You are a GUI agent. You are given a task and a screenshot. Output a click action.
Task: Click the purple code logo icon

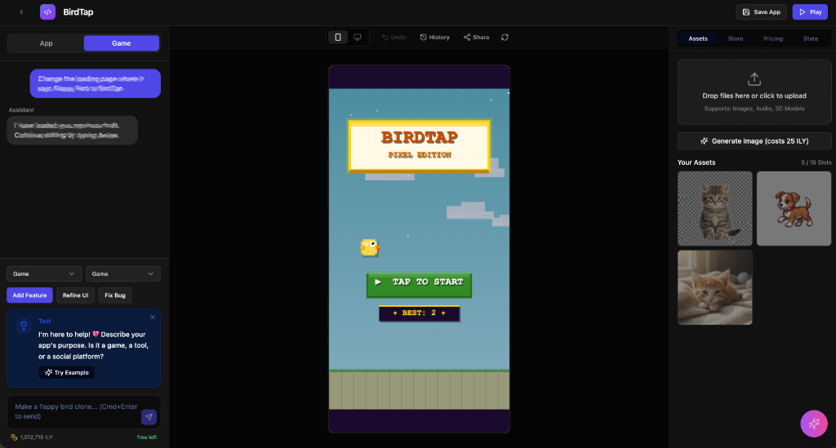coord(47,11)
